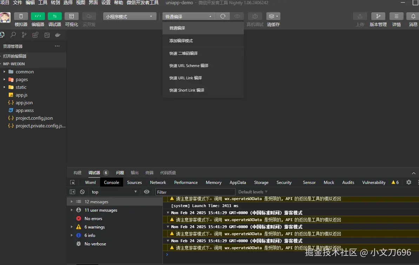Open the Default levels dropdown

[253, 192]
